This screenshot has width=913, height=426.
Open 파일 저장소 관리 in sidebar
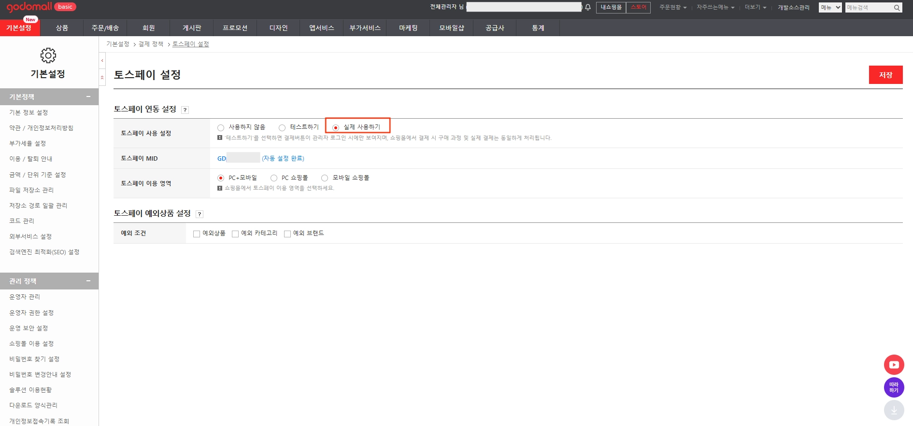click(31, 190)
